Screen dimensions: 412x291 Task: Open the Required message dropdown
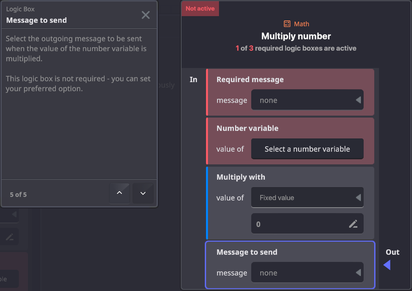(307, 100)
